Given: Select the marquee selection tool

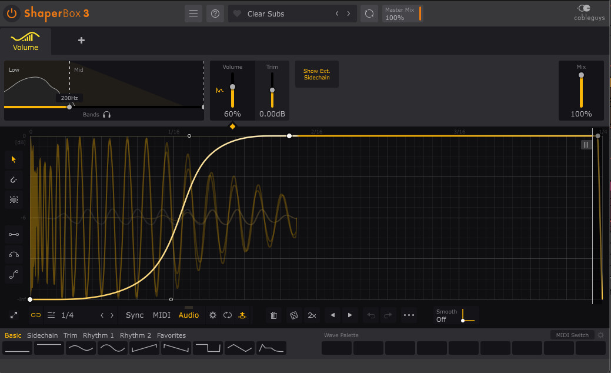Looking at the screenshot, I should pyautogui.click(x=14, y=200).
